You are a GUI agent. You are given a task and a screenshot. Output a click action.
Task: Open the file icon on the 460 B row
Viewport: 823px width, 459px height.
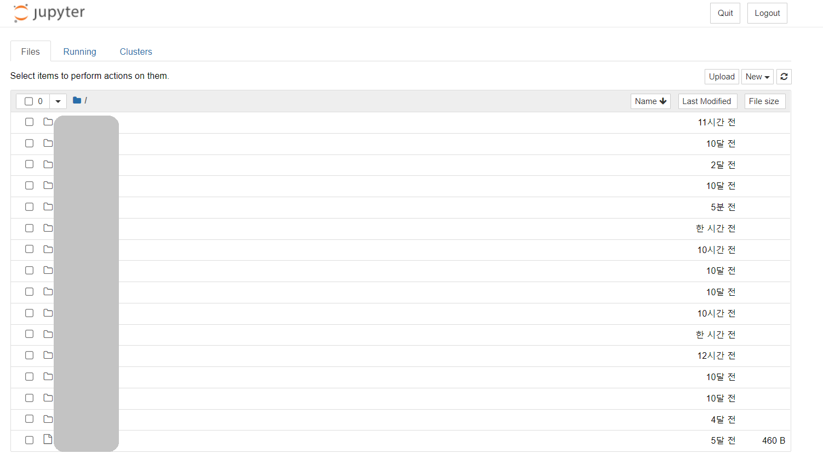click(48, 439)
